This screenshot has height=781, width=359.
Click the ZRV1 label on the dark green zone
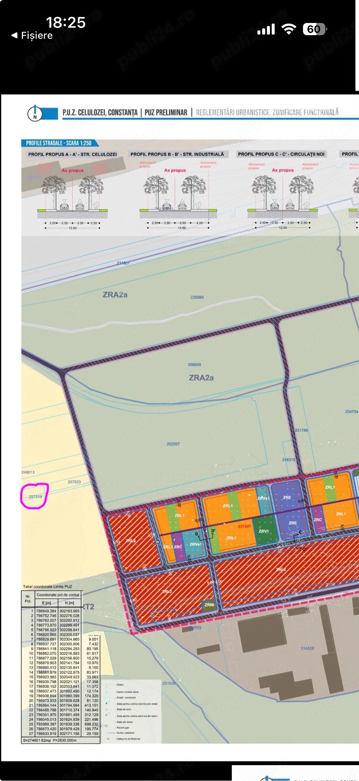click(x=264, y=531)
